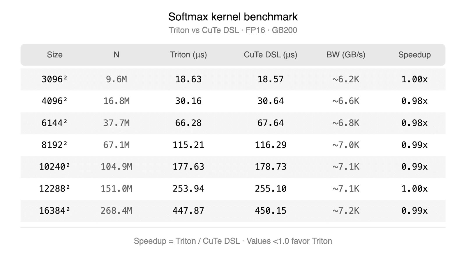This screenshot has width=466, height=267.
Task: Click the BW (GB/s) column header
Action: pos(346,55)
